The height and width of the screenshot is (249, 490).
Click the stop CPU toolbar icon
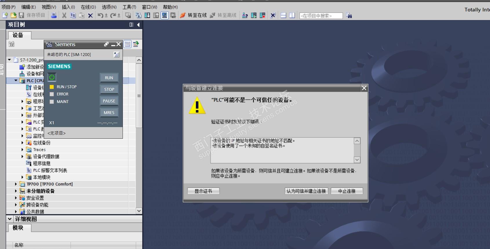[x=263, y=15]
